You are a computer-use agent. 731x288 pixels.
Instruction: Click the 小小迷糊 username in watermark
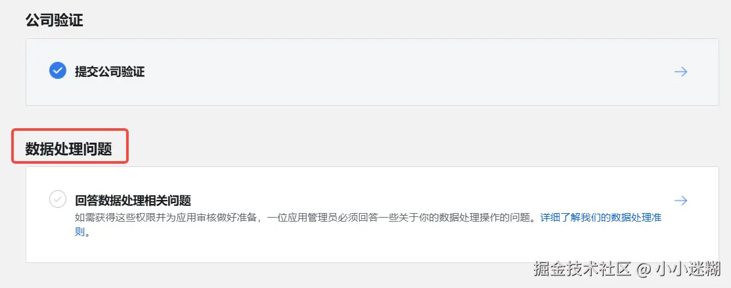[x=687, y=269]
